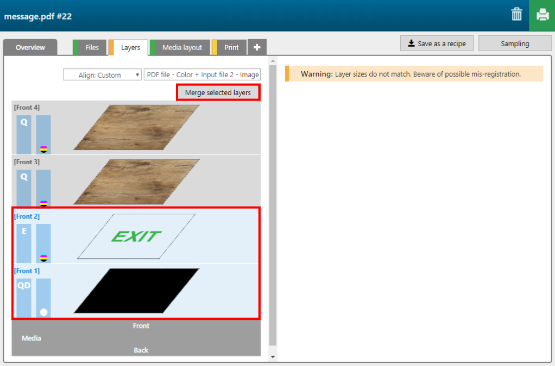Viewport: 555px width, 366px height.
Task: Click the white ink circle on Front 1
Action: click(x=44, y=312)
